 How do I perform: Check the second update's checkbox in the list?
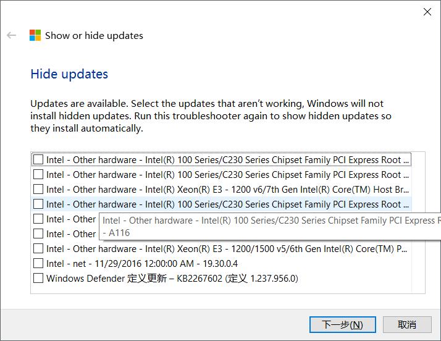tap(38, 175)
